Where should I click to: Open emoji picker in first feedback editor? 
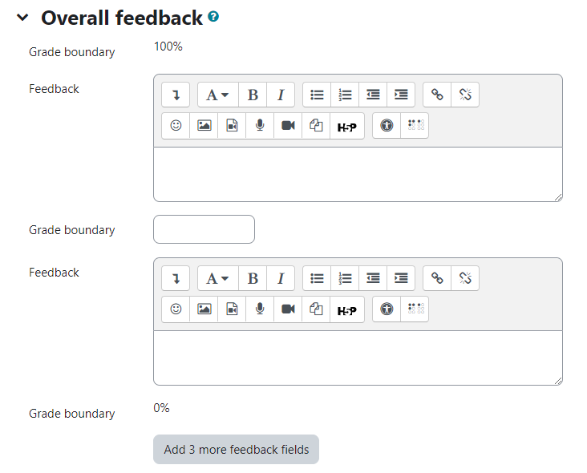coord(176,125)
